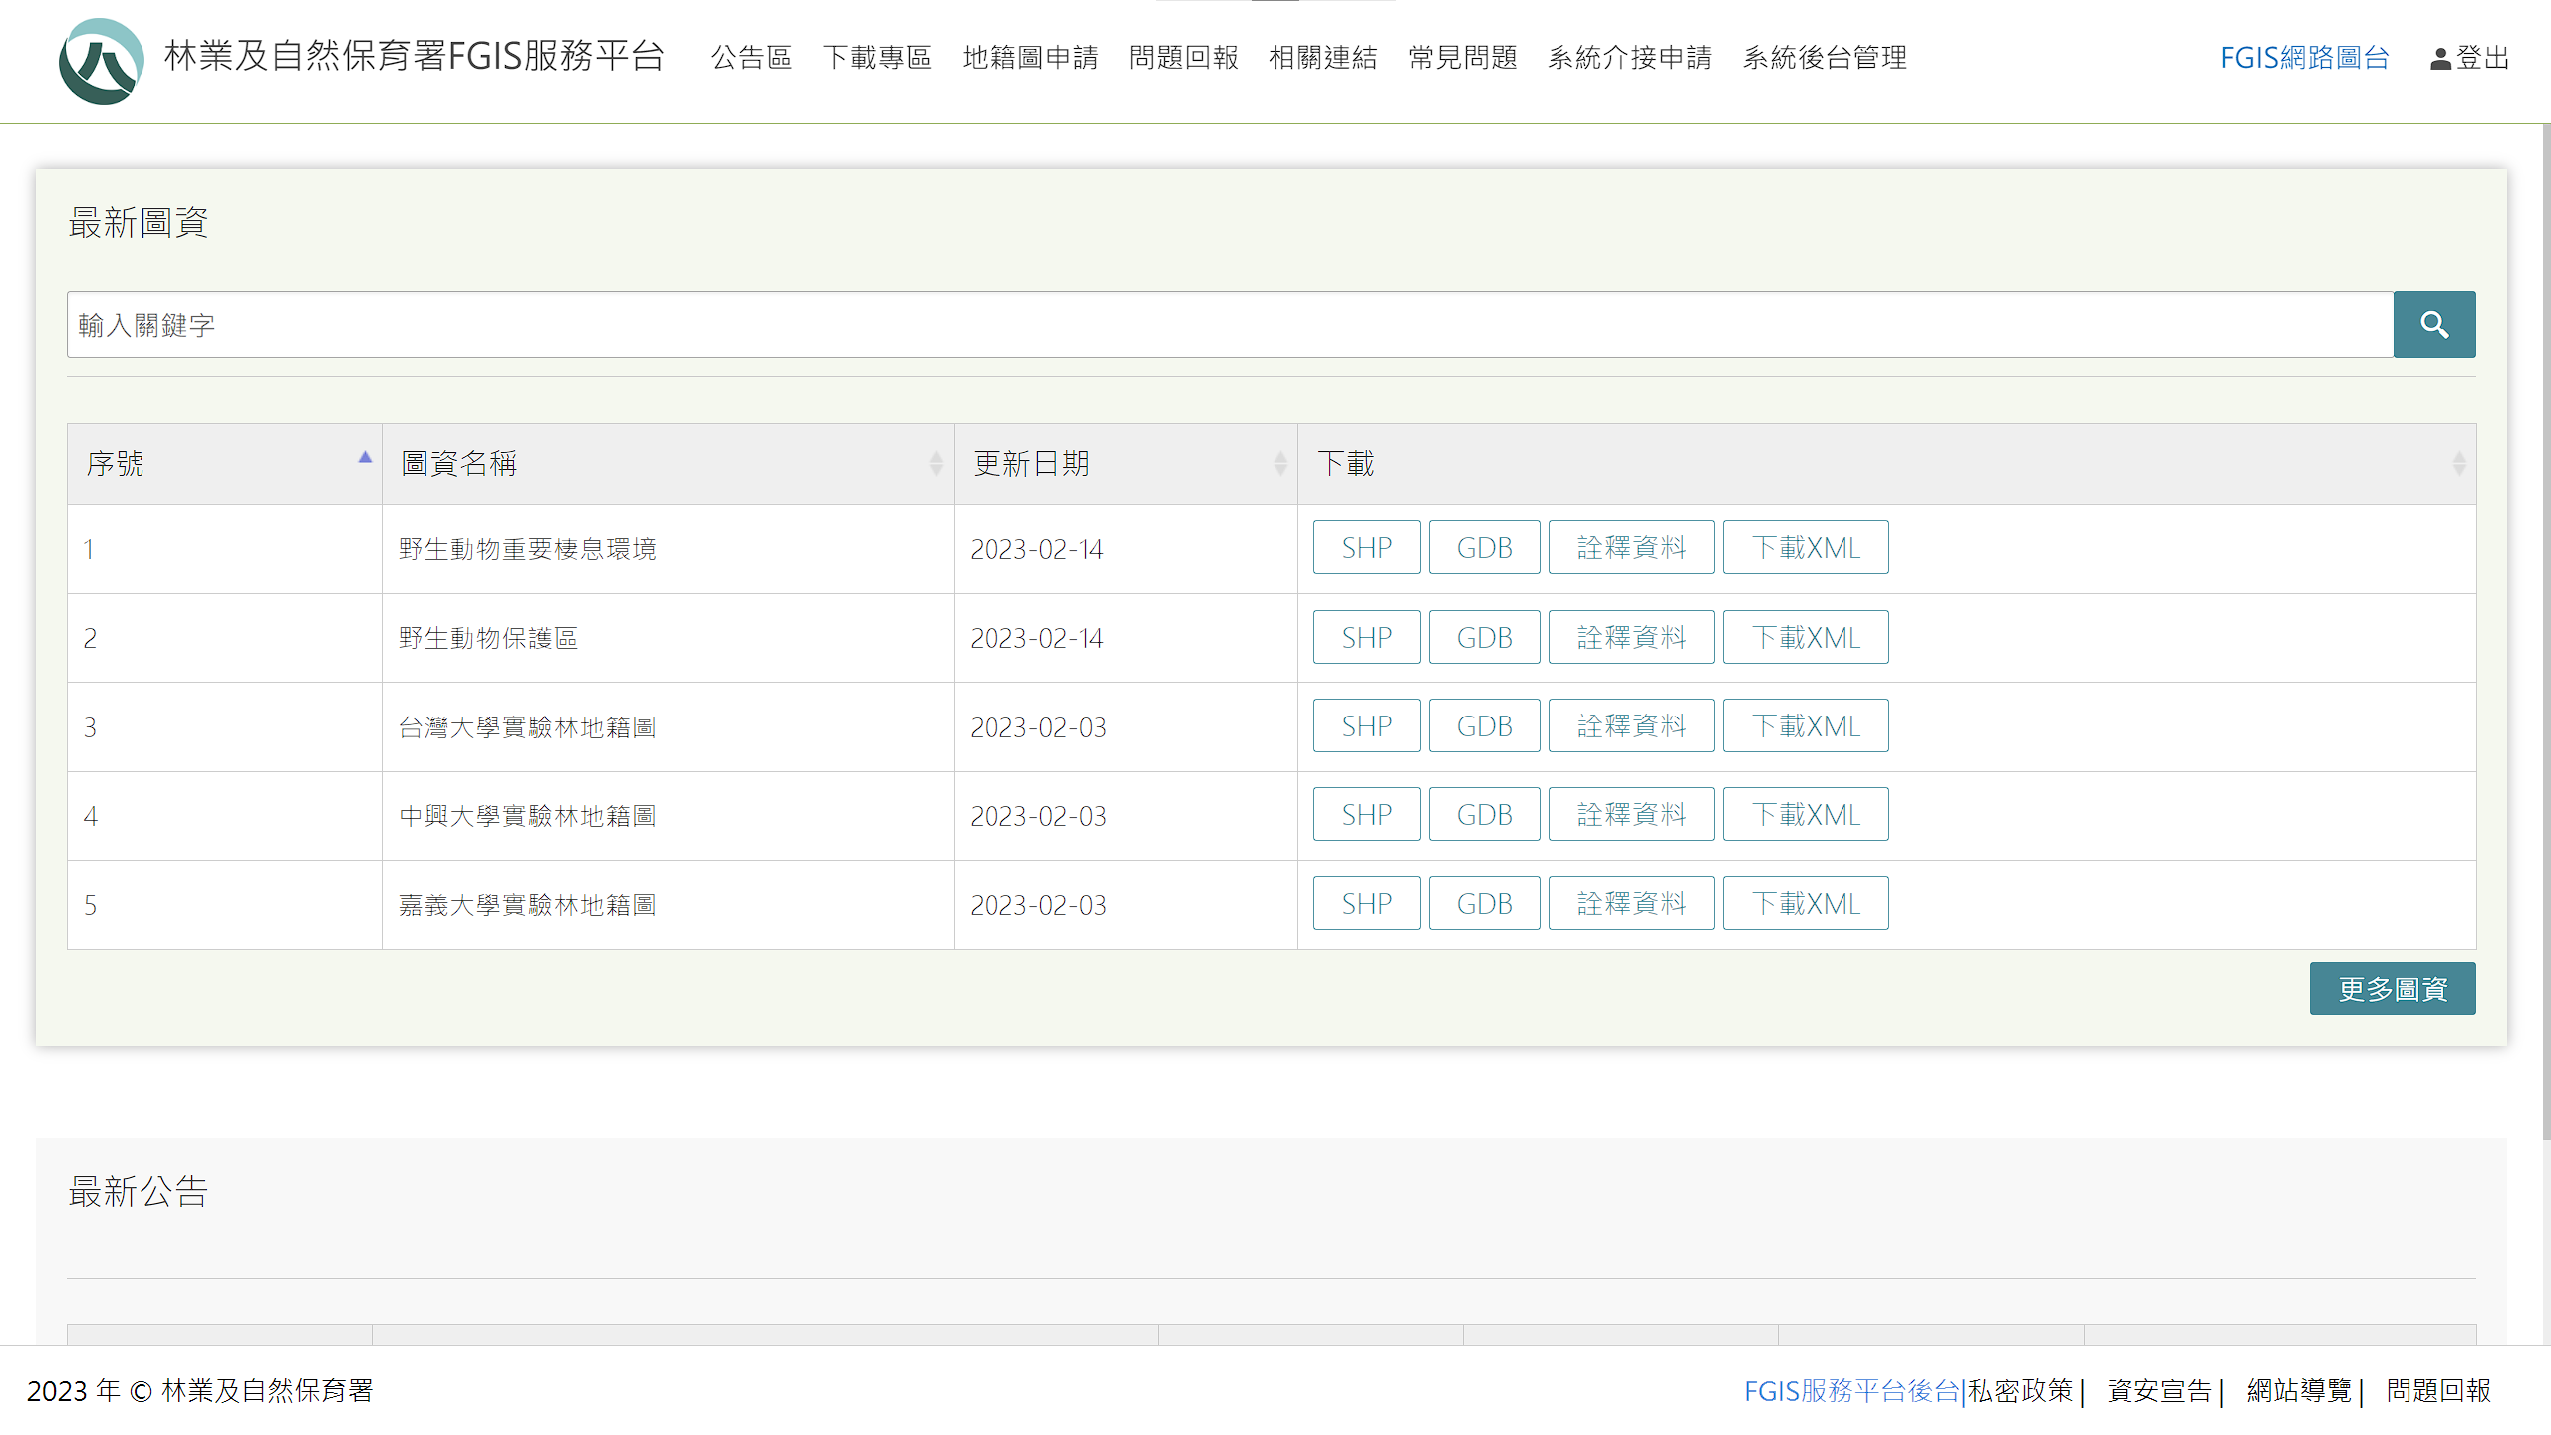Viewport: 2551px width, 1435px height.
Task: Click the 更多圖資 button
Action: click(x=2392, y=989)
